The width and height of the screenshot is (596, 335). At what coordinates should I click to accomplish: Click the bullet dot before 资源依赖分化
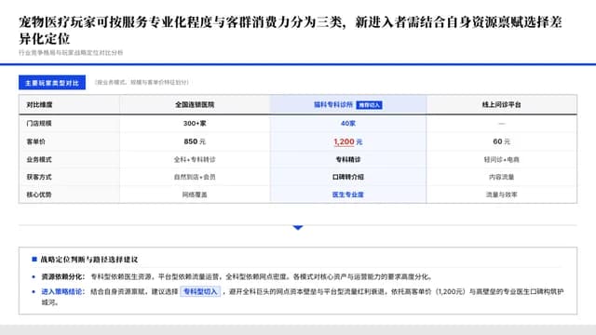(x=34, y=277)
